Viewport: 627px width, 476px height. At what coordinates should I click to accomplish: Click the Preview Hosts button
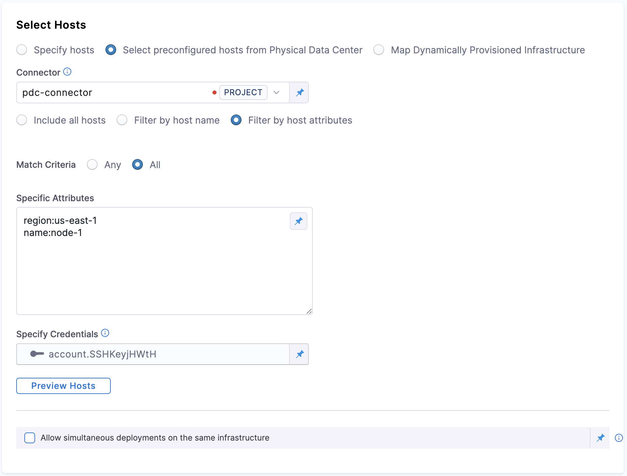click(64, 386)
